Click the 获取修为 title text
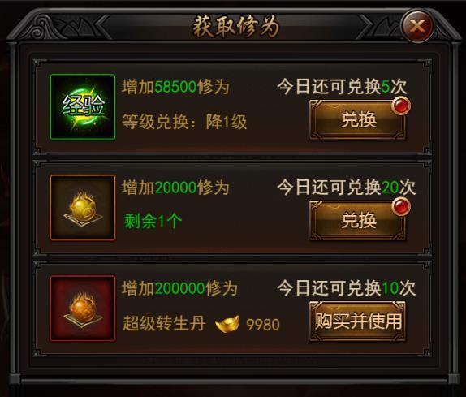This screenshot has height=397, width=466. click(x=235, y=27)
